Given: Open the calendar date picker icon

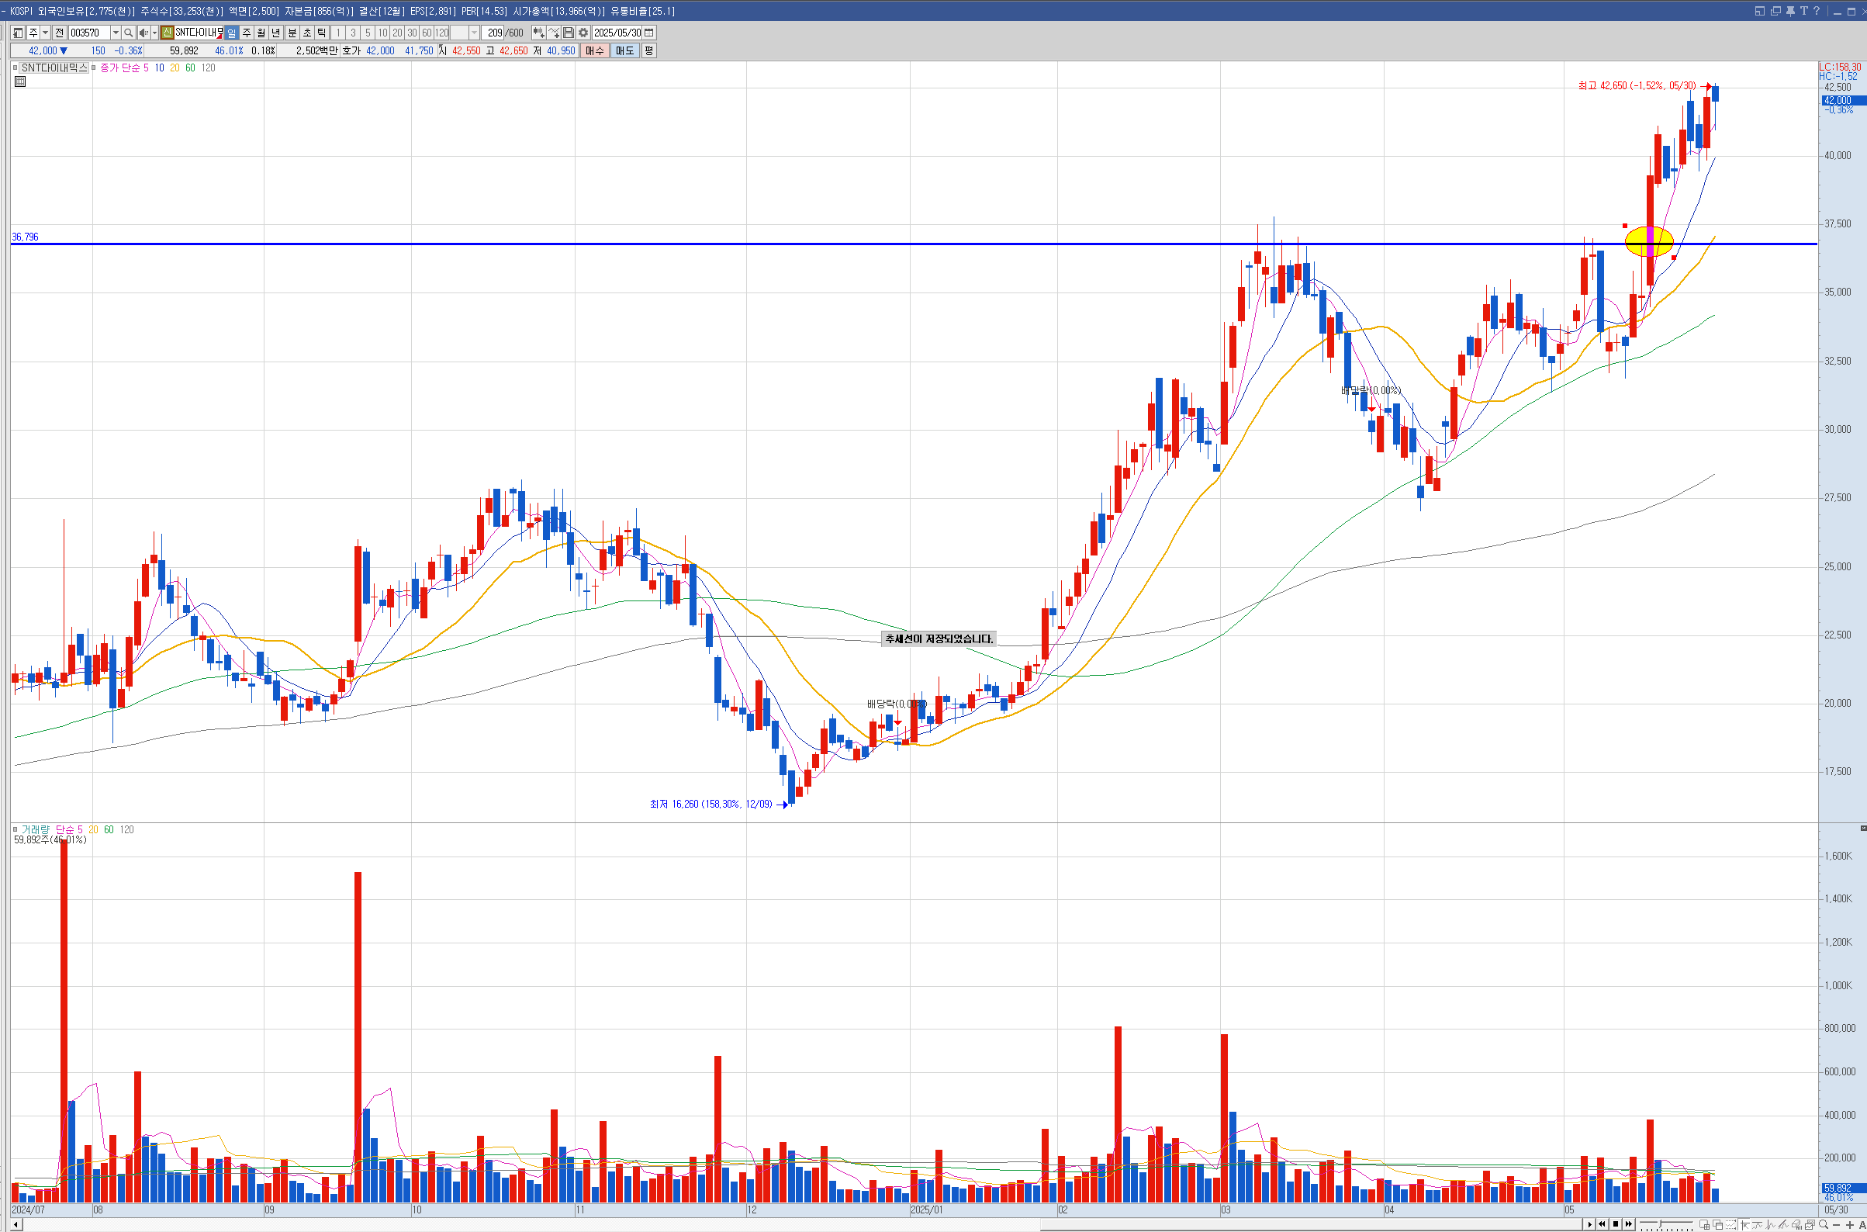Looking at the screenshot, I should pyautogui.click(x=648, y=33).
